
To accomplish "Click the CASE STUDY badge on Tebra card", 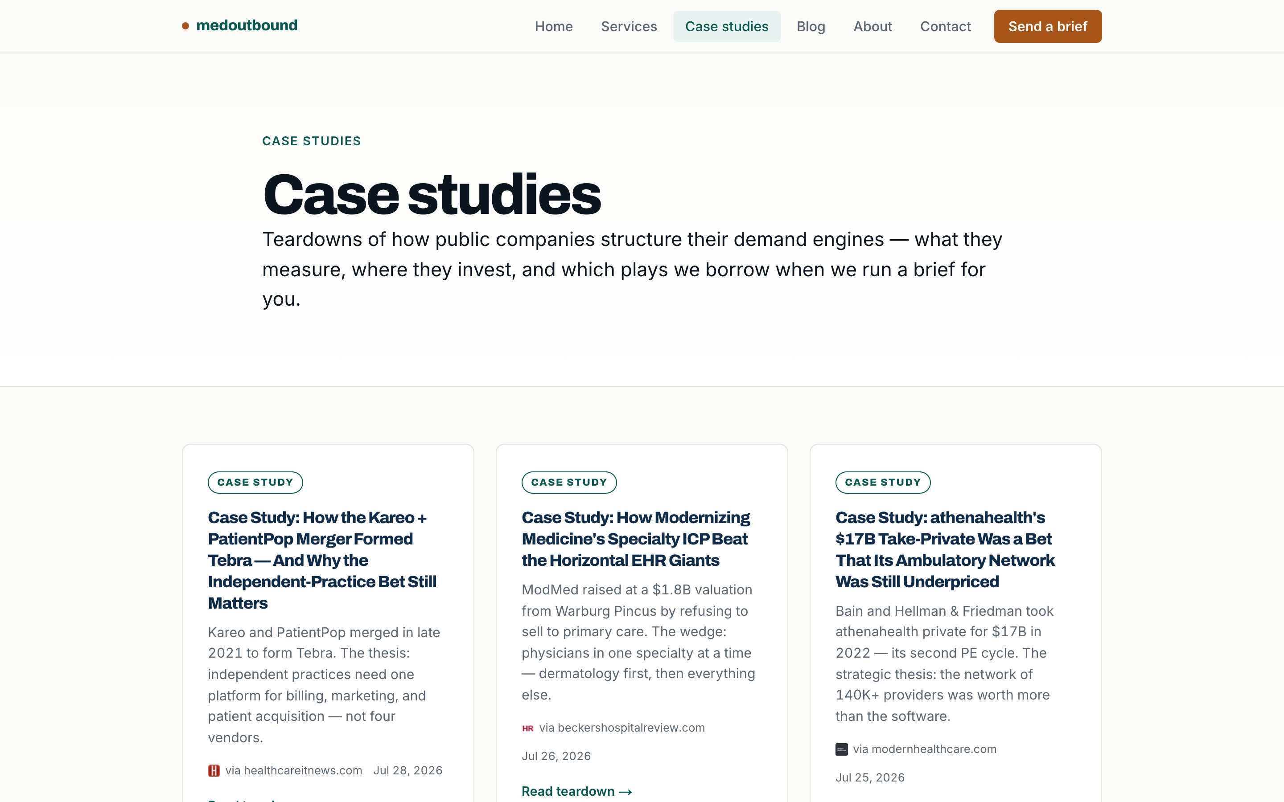I will click(255, 482).
